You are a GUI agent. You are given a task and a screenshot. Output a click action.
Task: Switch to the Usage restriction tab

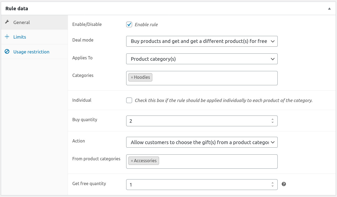point(31,52)
